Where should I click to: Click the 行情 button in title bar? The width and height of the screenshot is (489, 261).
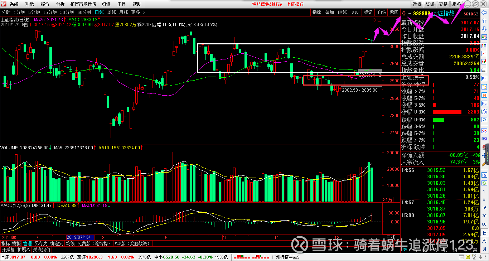(x=417, y=4)
